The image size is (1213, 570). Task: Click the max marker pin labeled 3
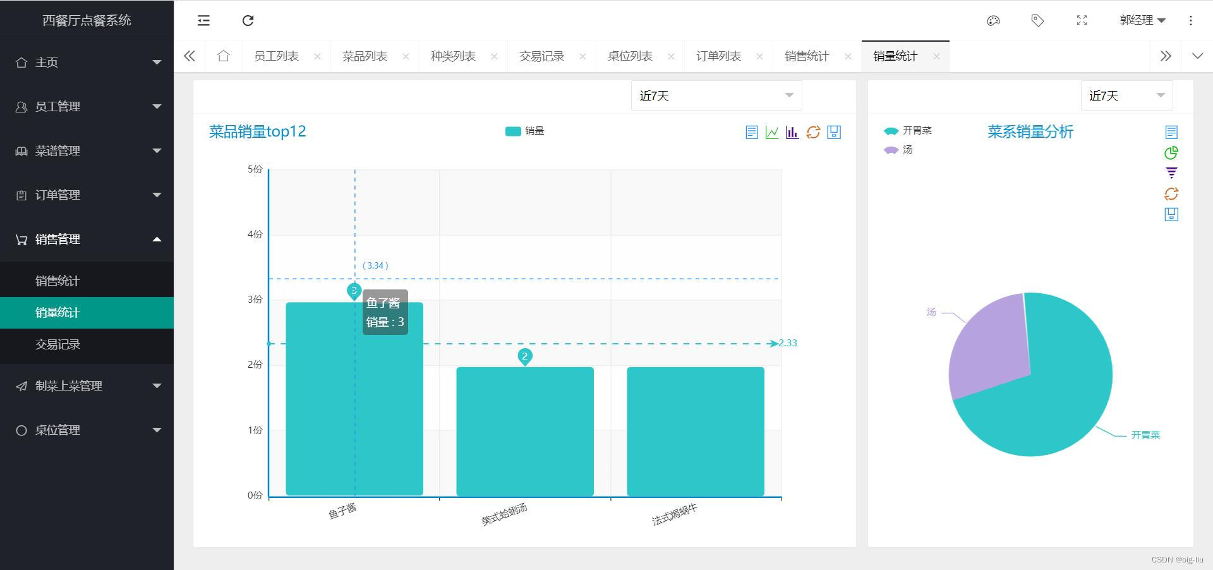click(354, 291)
